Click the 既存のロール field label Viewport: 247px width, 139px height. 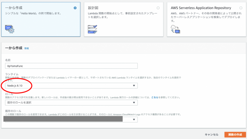click(13, 111)
